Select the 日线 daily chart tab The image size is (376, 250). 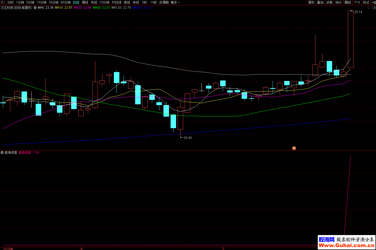coord(76,2)
